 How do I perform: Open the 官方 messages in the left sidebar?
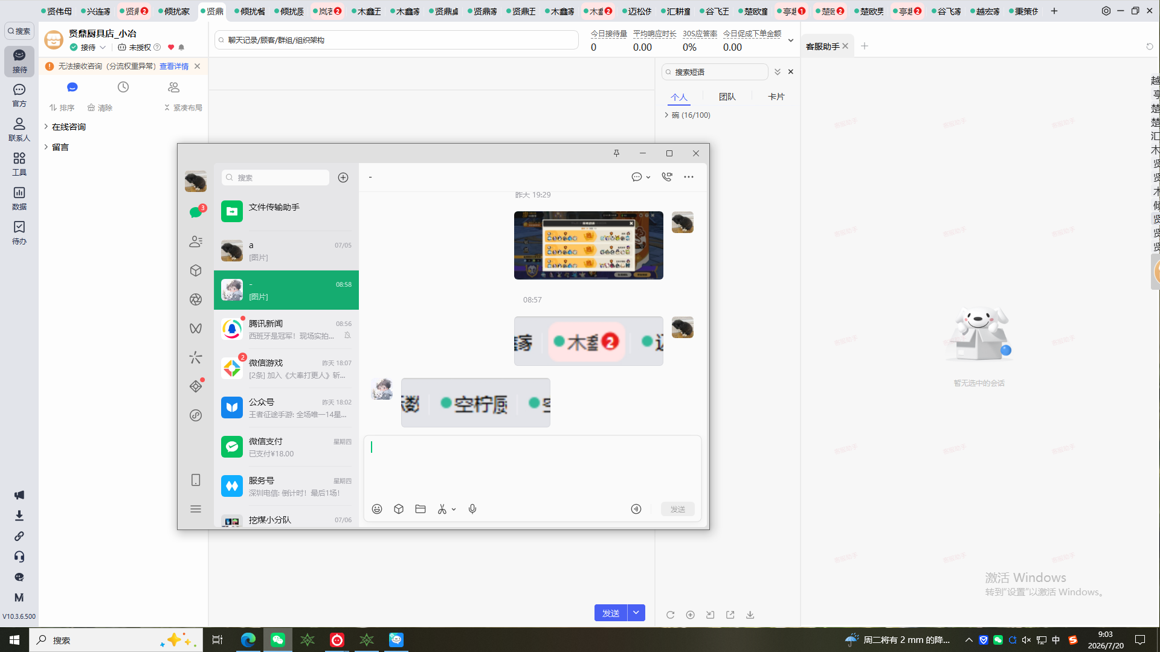[19, 95]
